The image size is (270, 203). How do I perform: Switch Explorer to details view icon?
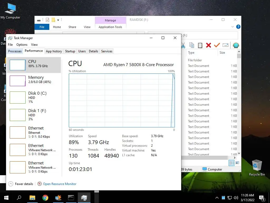(x=232, y=163)
